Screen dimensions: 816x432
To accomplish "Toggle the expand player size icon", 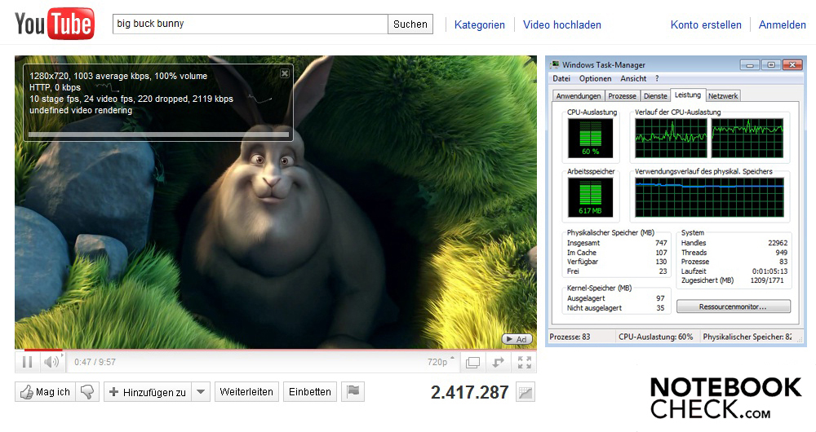I will (498, 363).
